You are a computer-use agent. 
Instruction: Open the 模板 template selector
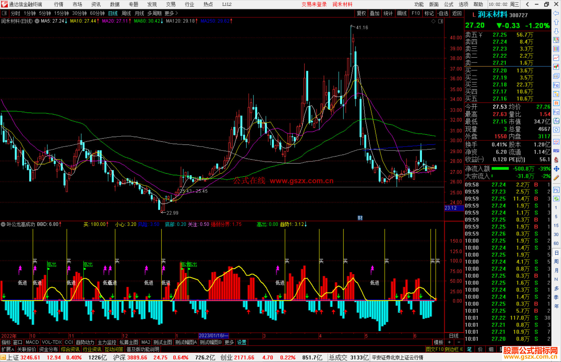pos(438,342)
